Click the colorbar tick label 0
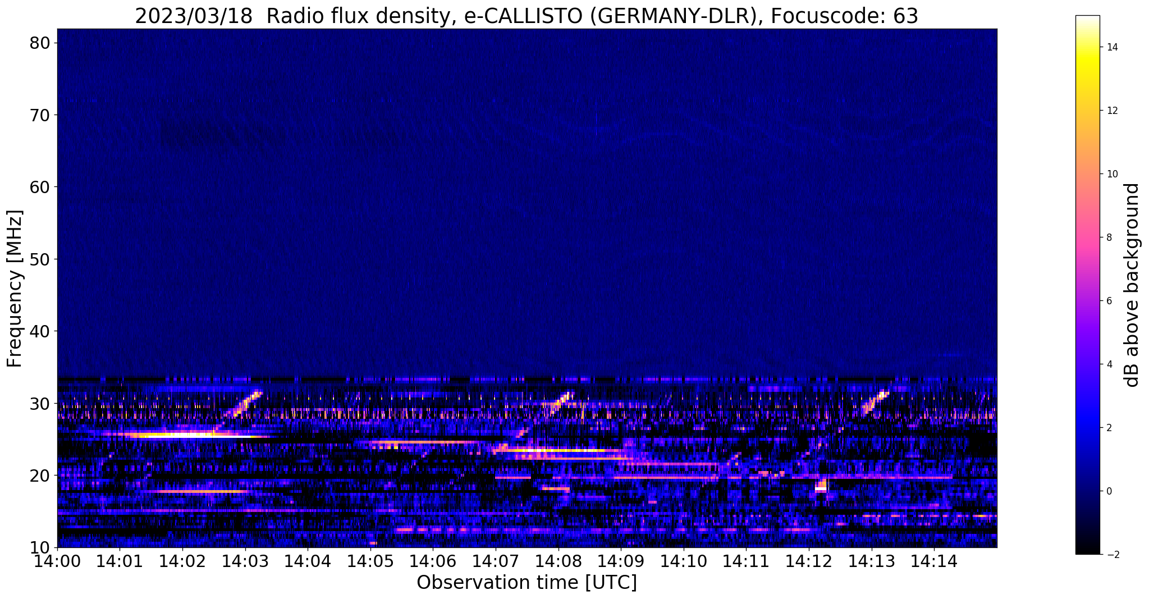The width and height of the screenshot is (1149, 599). 1109,491
